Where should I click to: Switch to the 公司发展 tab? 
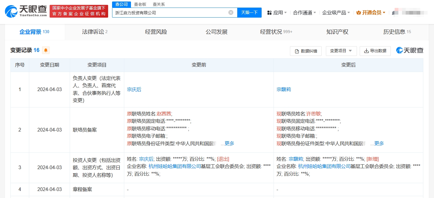217,32
